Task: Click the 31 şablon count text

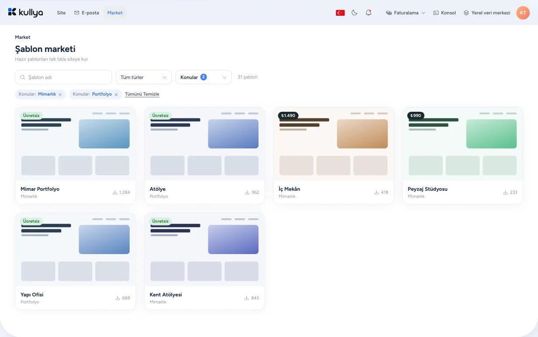Action: point(248,77)
